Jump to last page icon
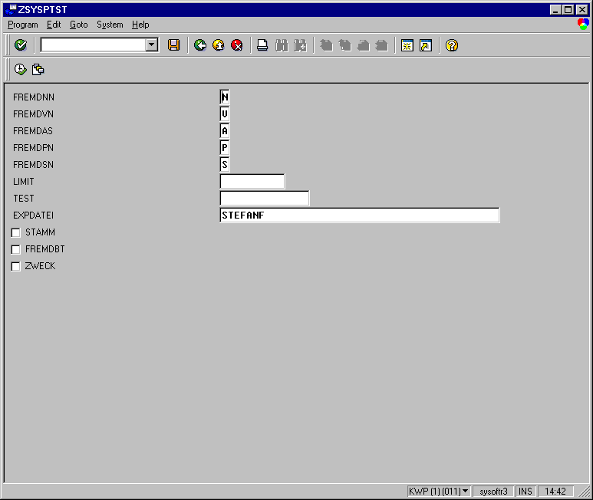This screenshot has width=593, height=500. (x=382, y=45)
